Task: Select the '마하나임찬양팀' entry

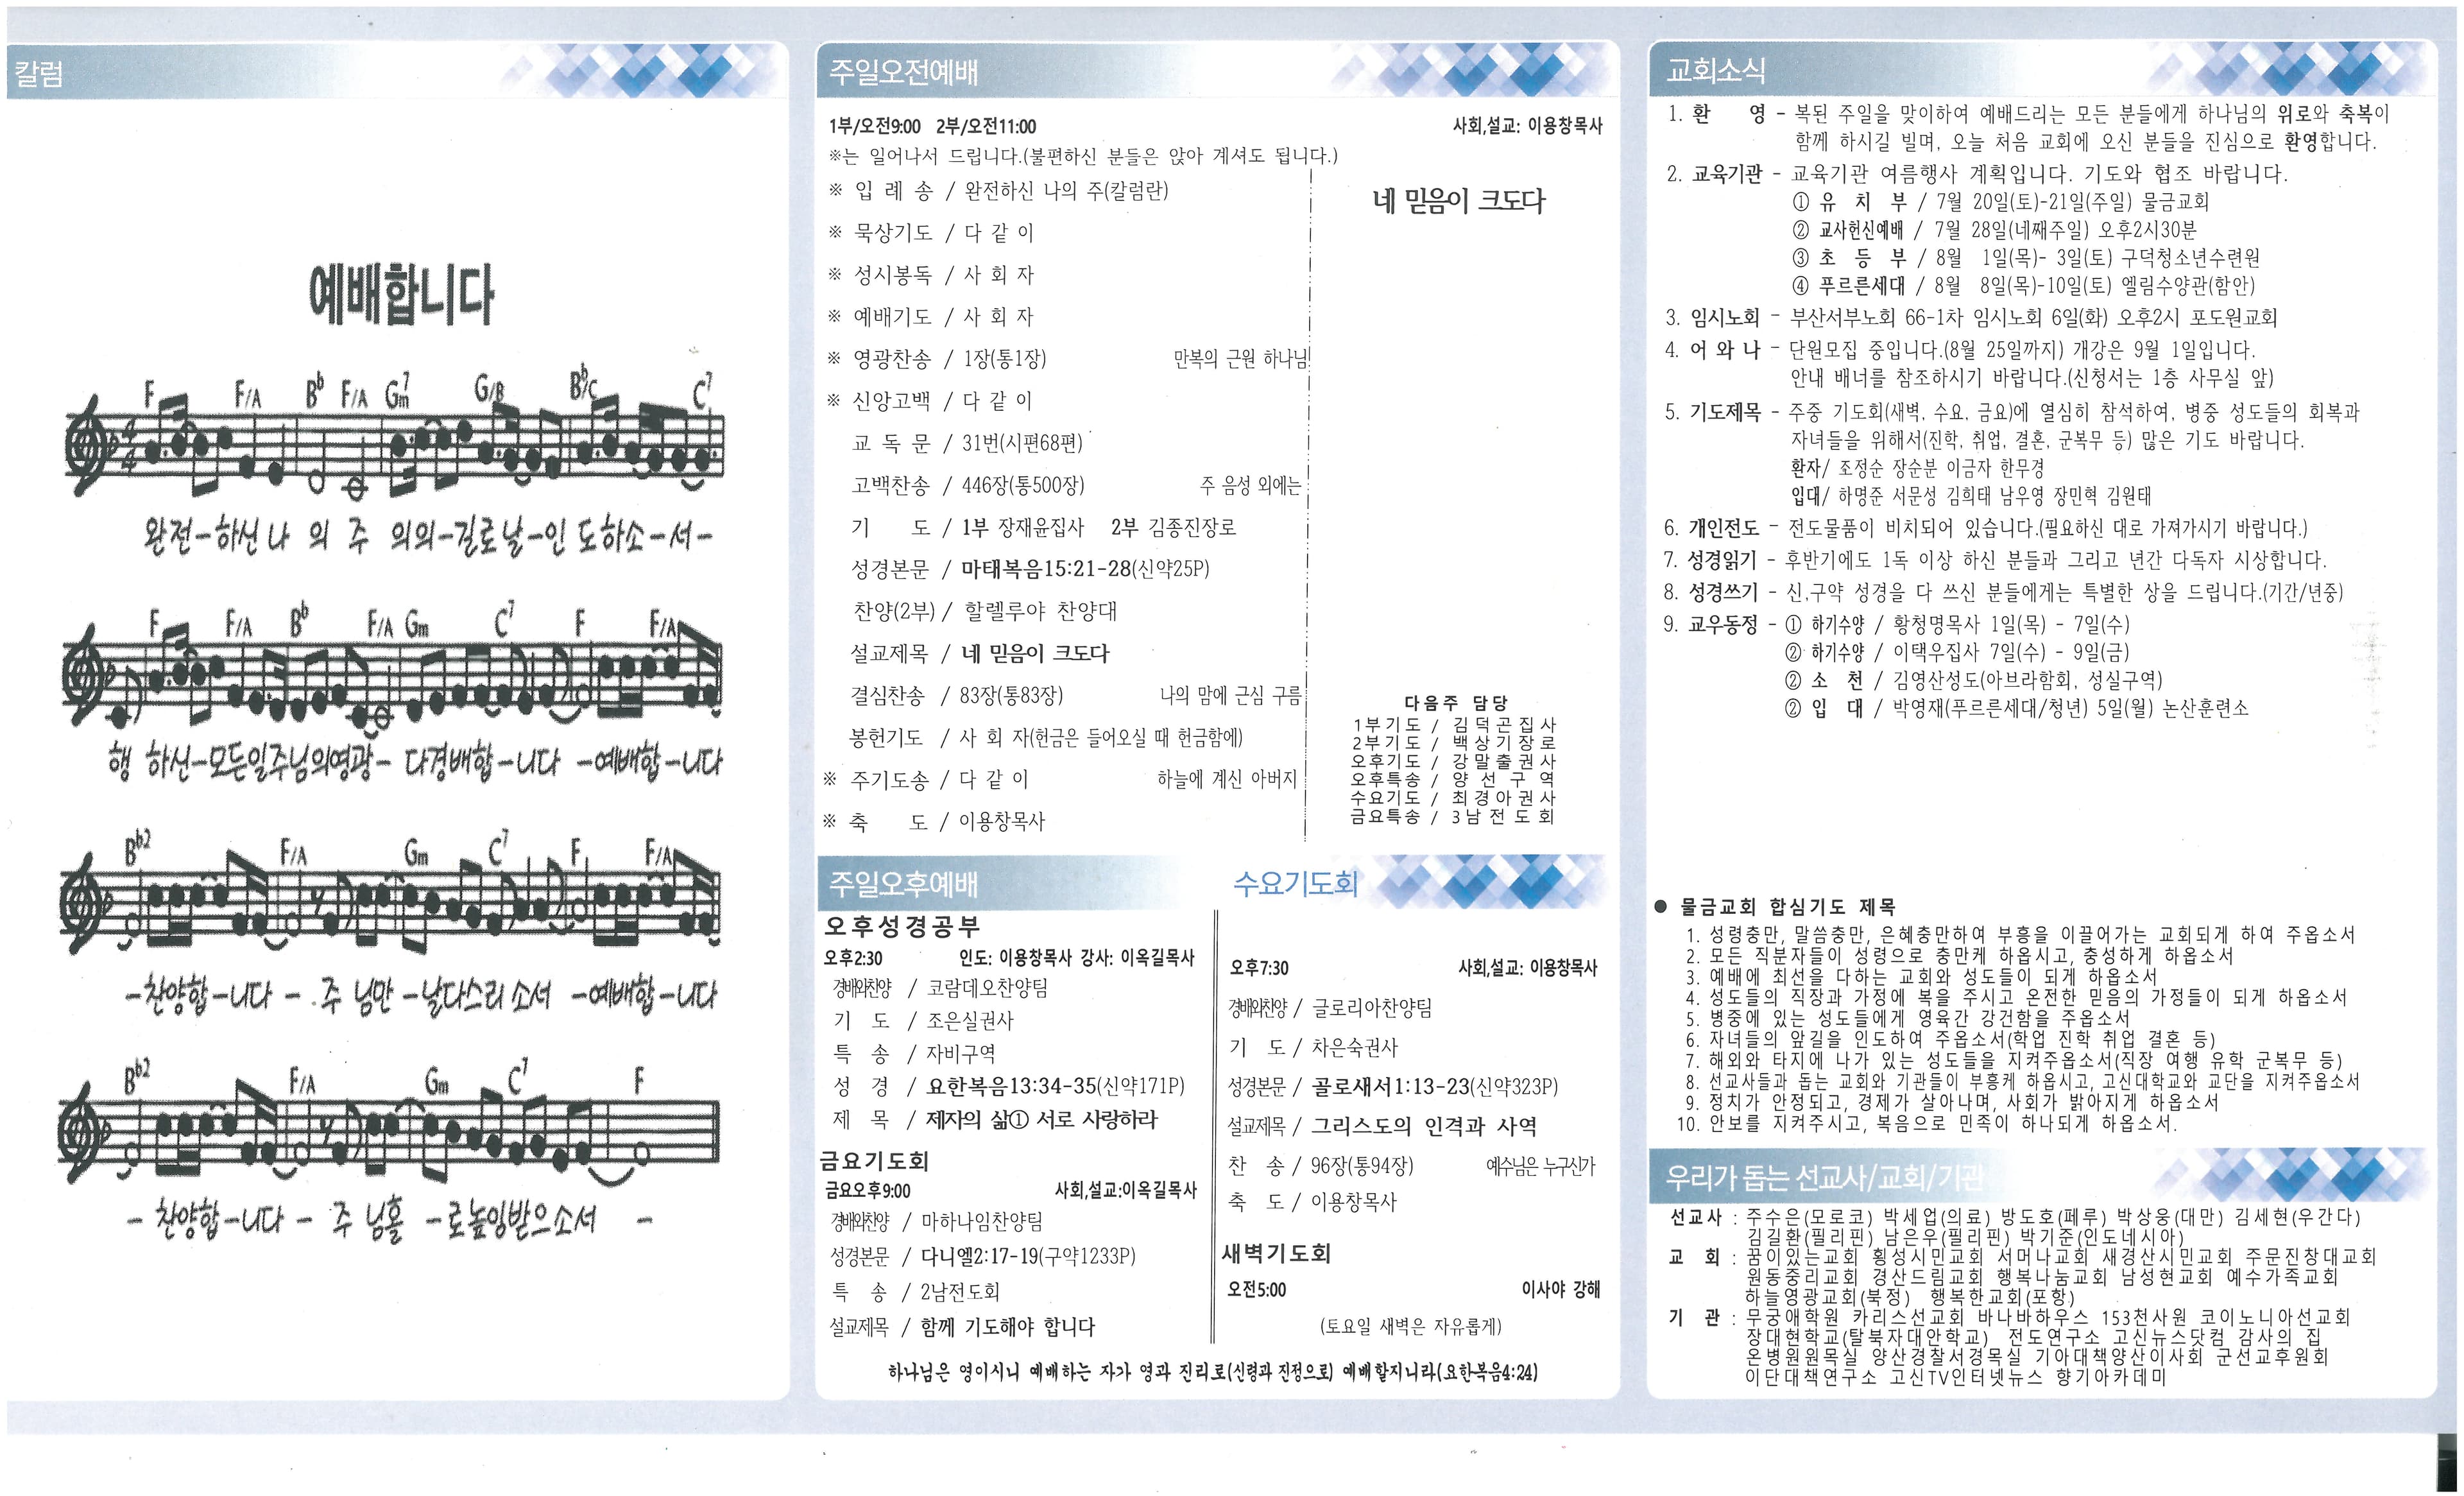Action: (982, 1222)
